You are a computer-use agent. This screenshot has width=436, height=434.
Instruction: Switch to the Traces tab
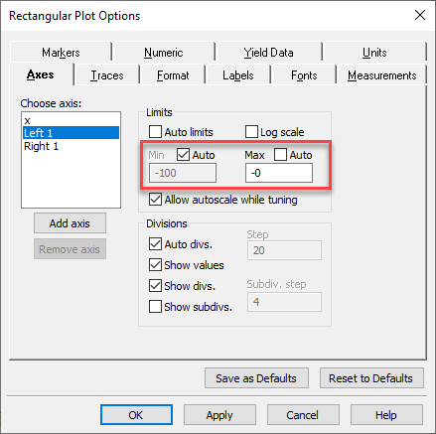[107, 75]
